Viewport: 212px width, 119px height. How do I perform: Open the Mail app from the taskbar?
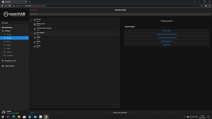pos(35,117)
